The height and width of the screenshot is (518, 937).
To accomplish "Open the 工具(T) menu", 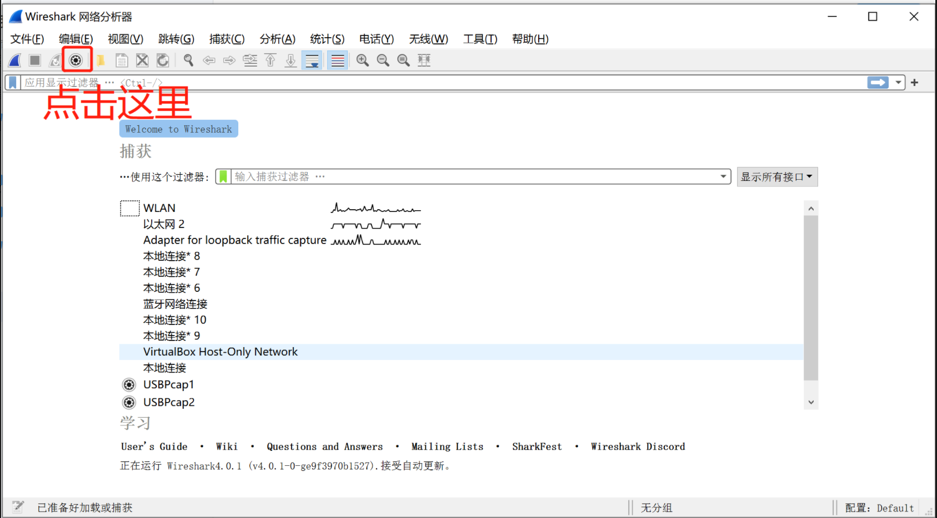I will [x=480, y=39].
